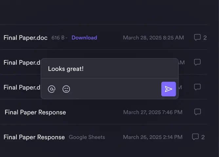
Task: Send the "Looks great!" comment
Action: pos(169,89)
